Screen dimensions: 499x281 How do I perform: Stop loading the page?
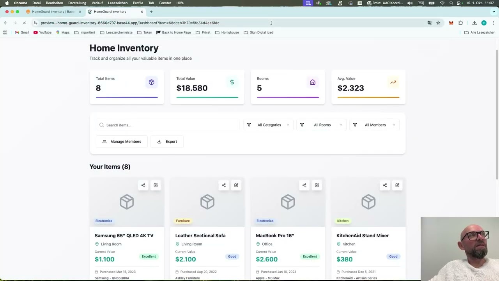click(24, 23)
